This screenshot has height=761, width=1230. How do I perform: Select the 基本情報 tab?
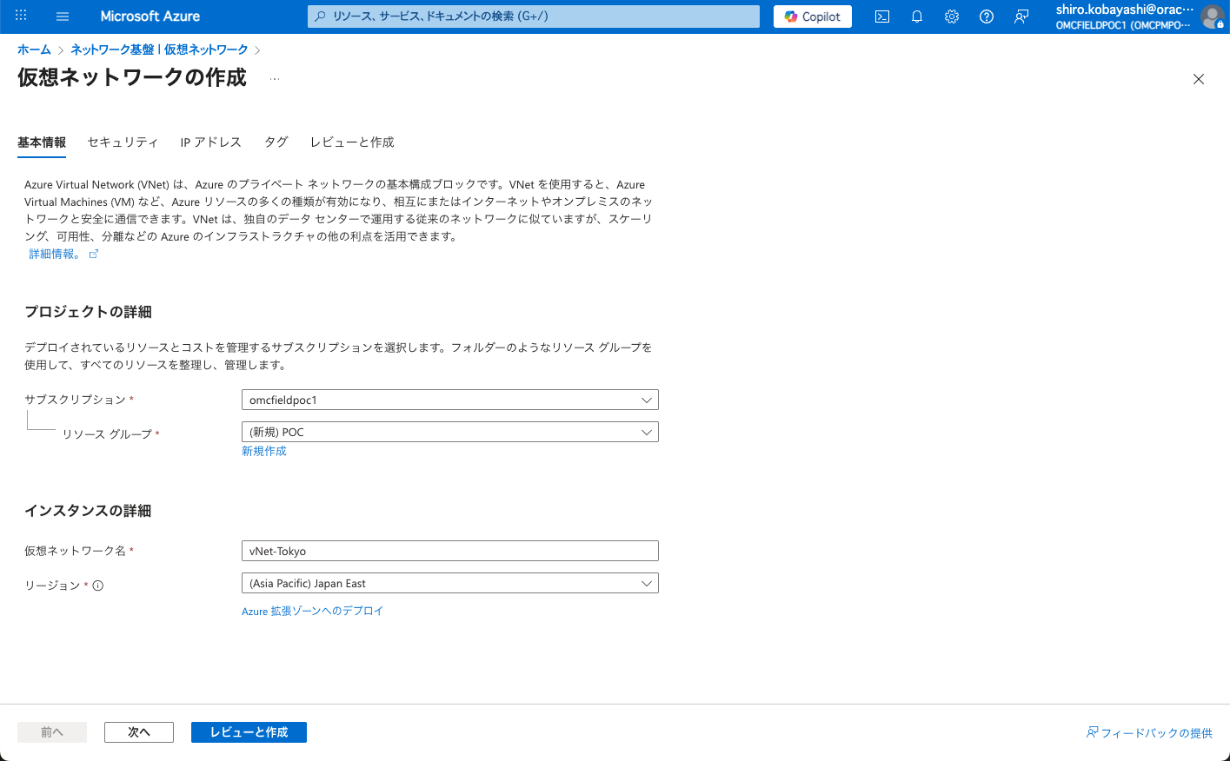(42, 142)
